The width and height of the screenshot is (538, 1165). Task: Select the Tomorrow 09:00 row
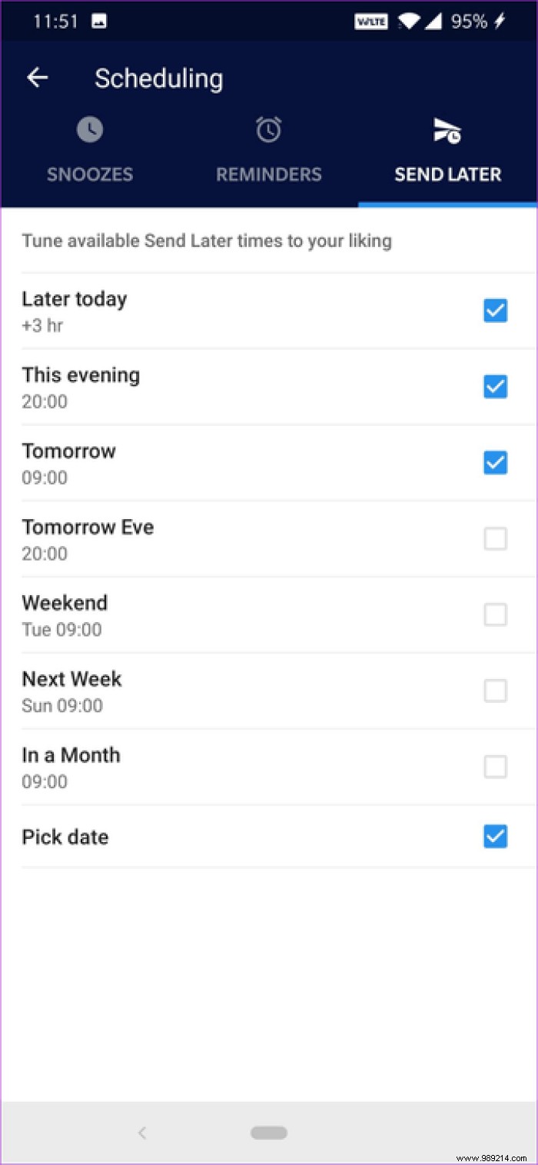click(x=231, y=462)
